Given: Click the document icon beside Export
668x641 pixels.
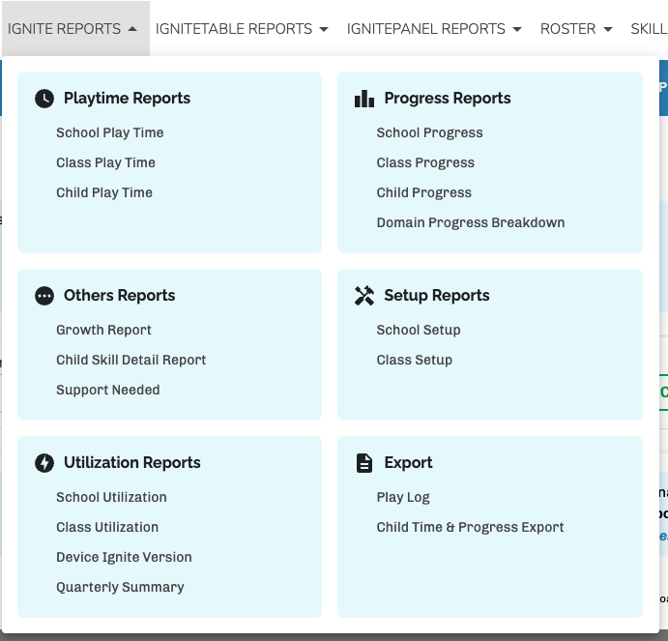Looking at the screenshot, I should 364,463.
